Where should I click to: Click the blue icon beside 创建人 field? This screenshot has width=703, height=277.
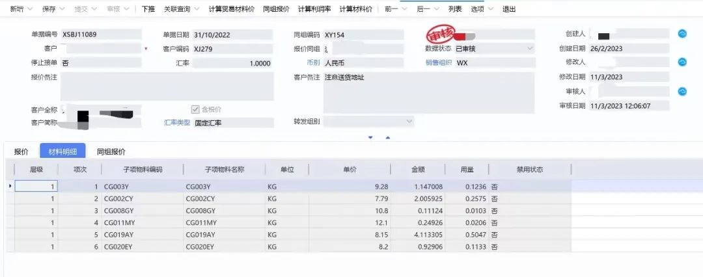[682, 34]
